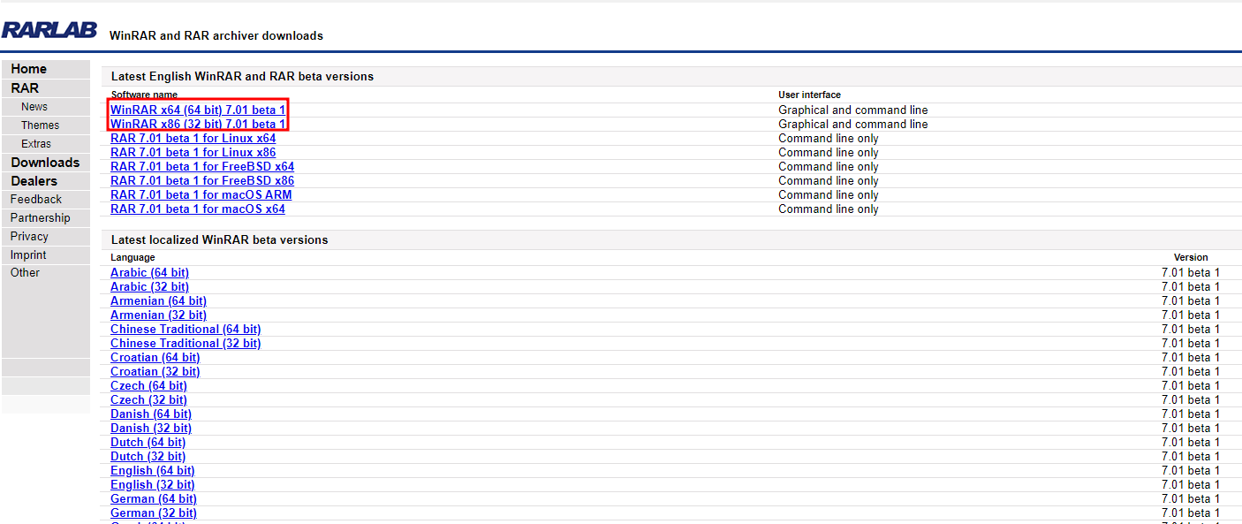Screen dimensions: 1242x524
Task: Open the Dealers sidebar item
Action: 34,181
